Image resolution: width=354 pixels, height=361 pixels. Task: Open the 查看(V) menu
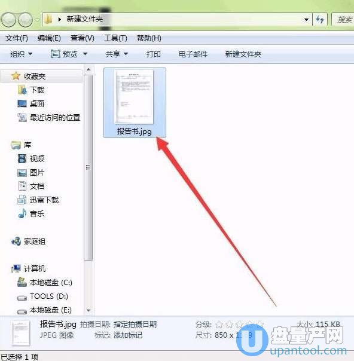[x=83, y=38]
